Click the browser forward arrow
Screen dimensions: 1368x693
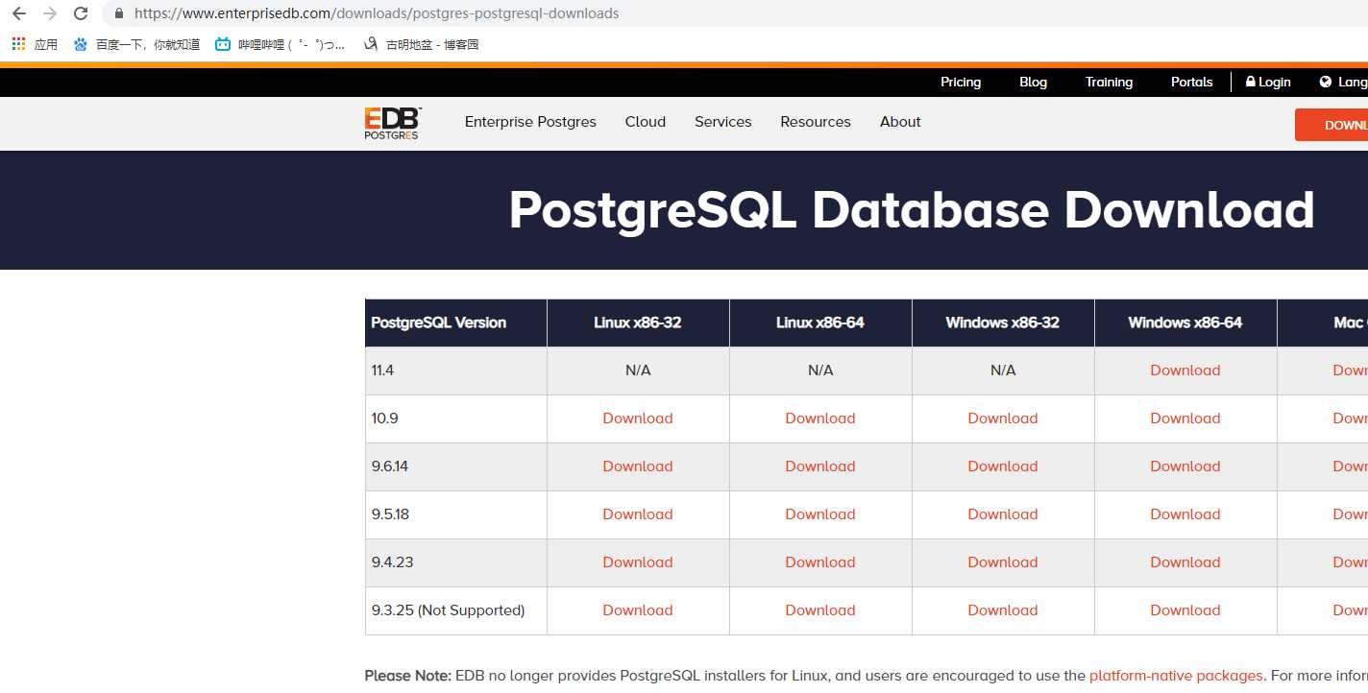(x=50, y=13)
